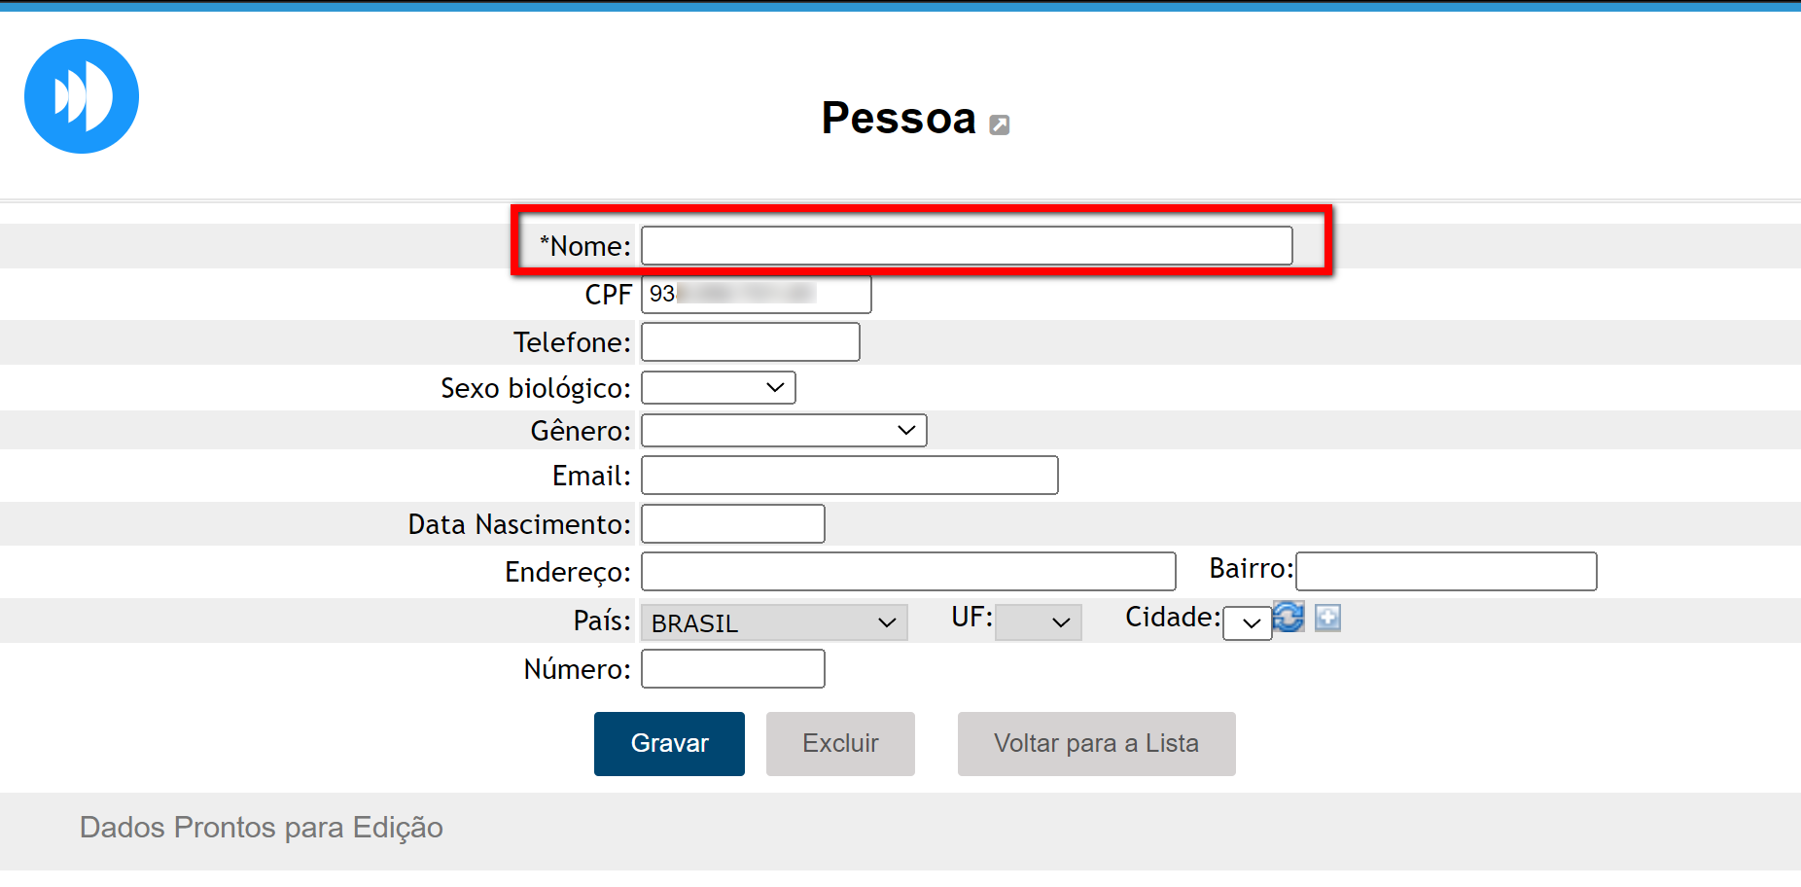
Task: Click into the CPF field
Action: click(756, 295)
